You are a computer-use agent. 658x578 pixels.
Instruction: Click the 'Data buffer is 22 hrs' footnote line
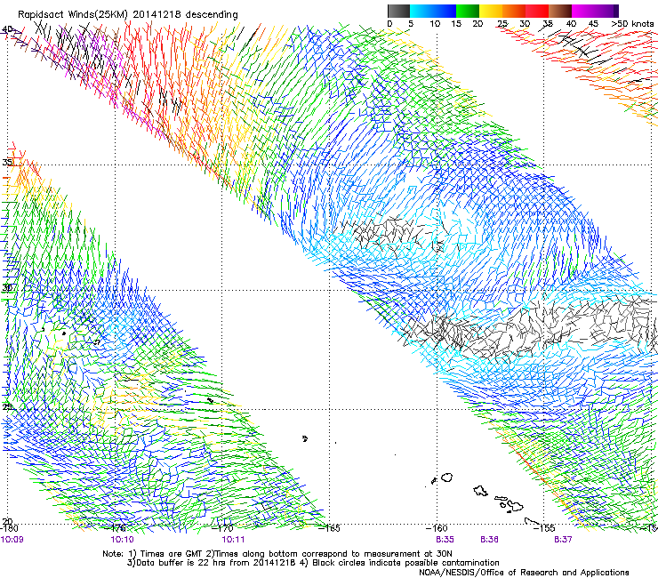(313, 563)
